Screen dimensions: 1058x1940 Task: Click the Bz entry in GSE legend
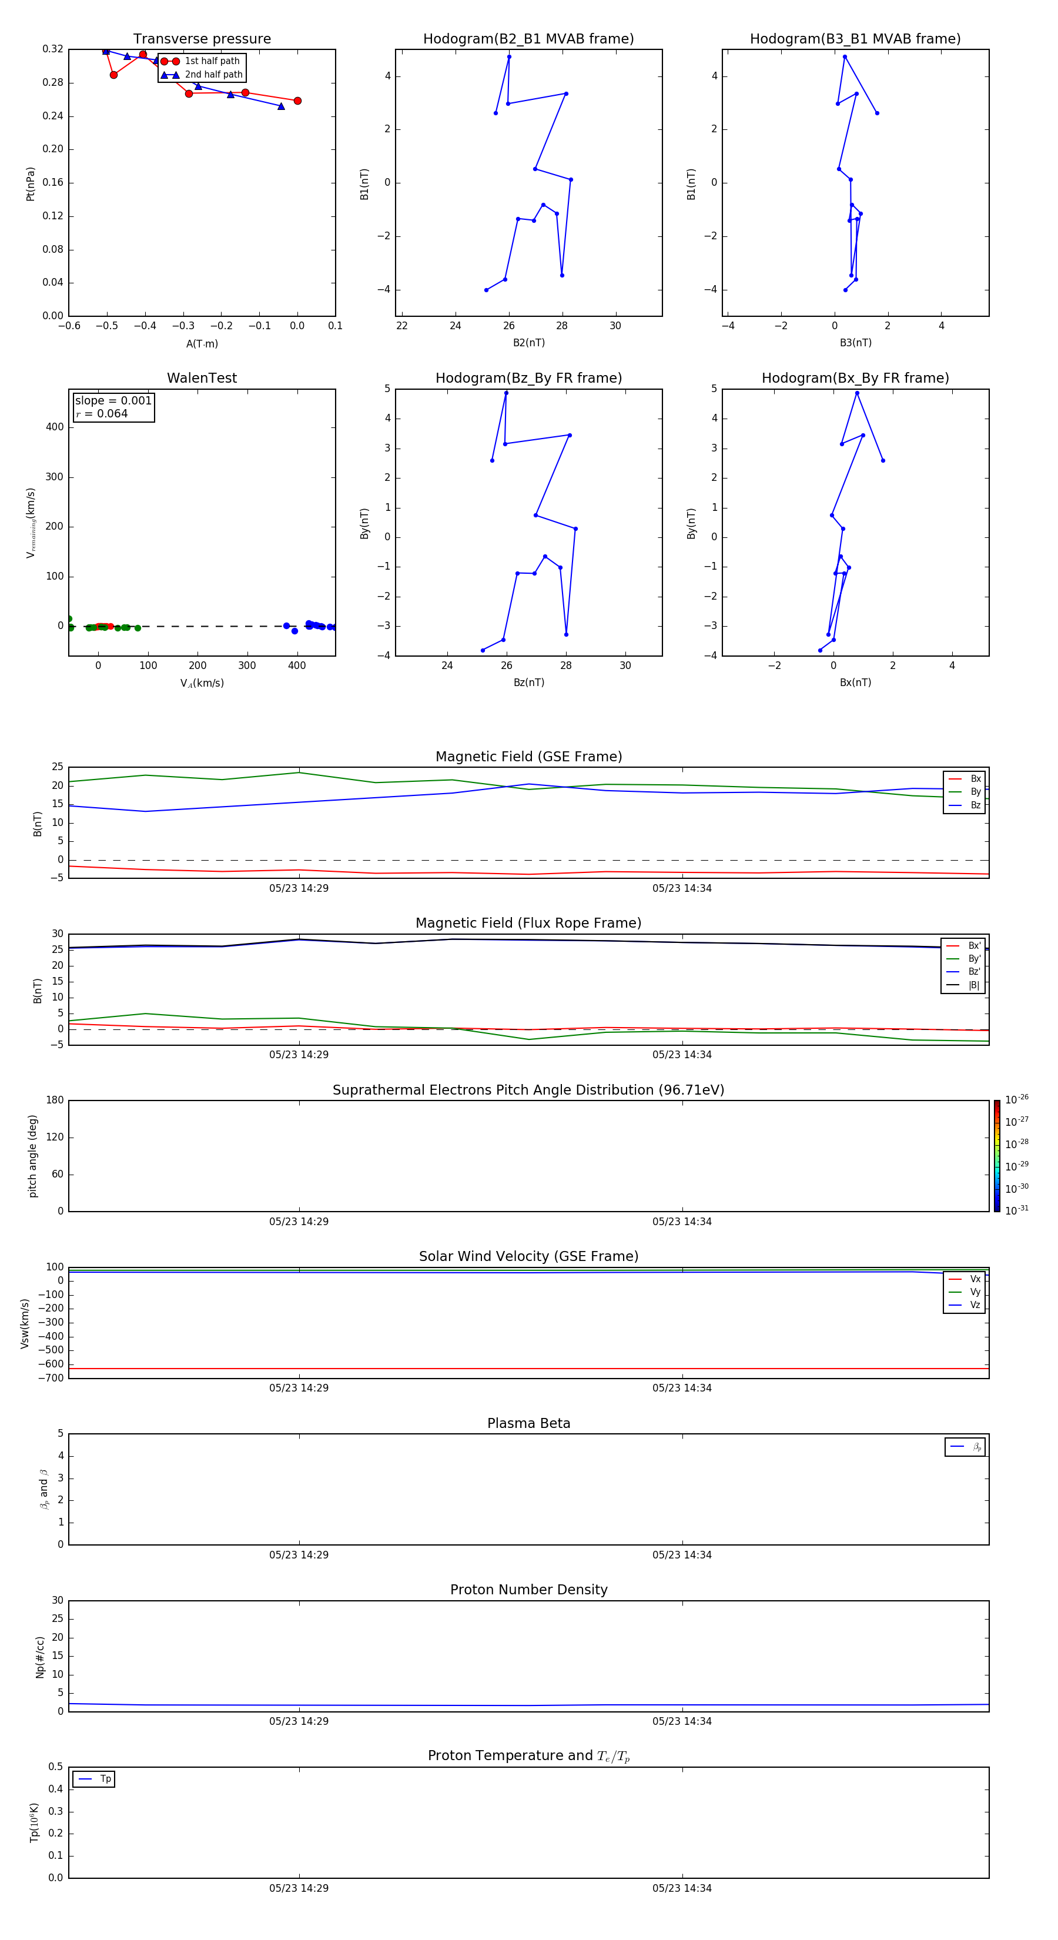pos(965,806)
